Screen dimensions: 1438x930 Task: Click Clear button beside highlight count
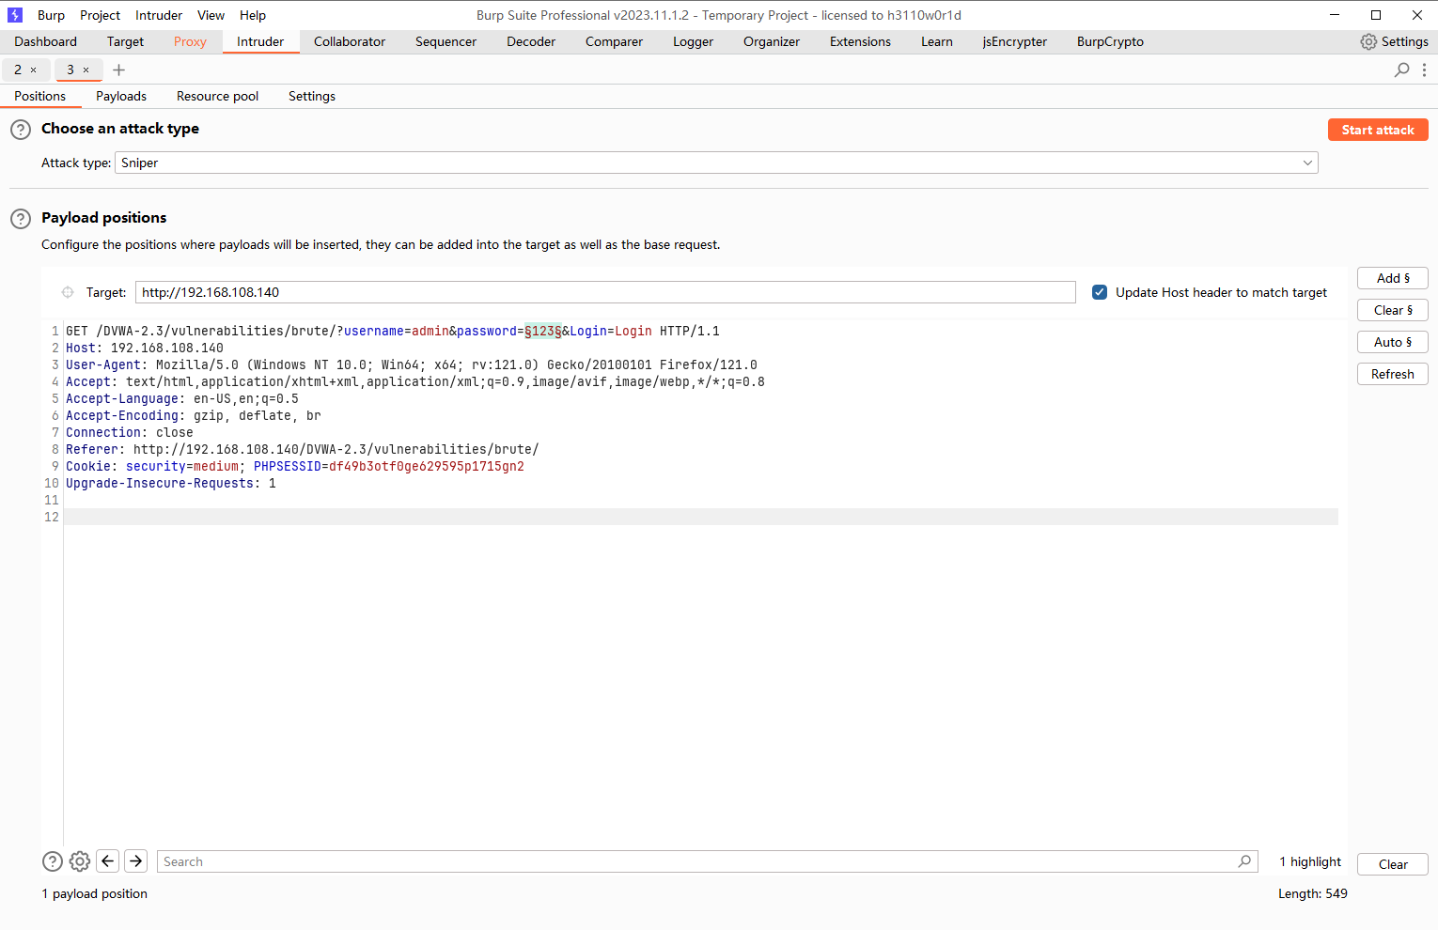[1393, 864]
